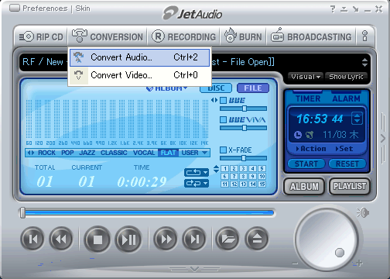Select Convert Video... menu entry
The width and height of the screenshot is (390, 279).
click(139, 75)
